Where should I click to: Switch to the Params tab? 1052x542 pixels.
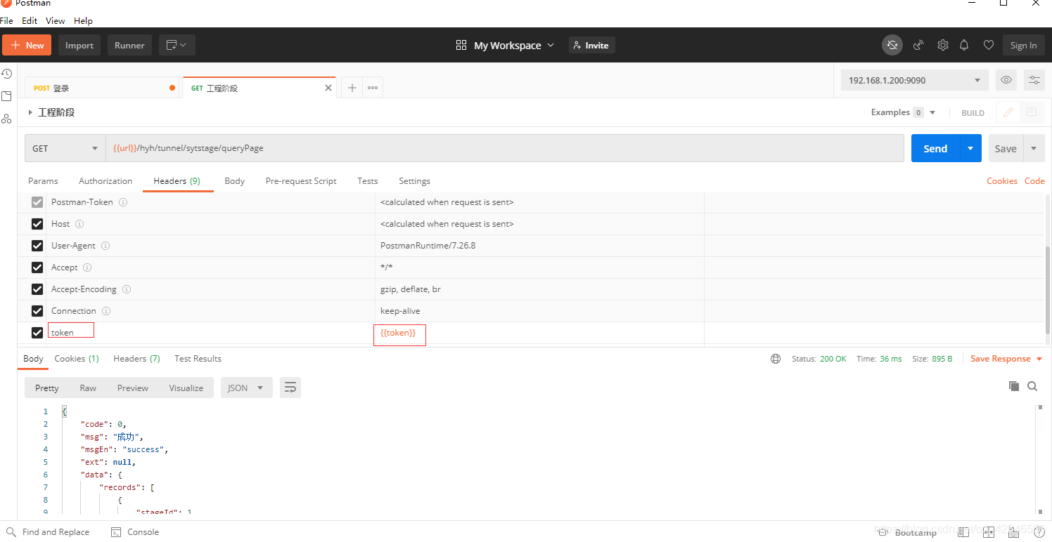(x=43, y=181)
